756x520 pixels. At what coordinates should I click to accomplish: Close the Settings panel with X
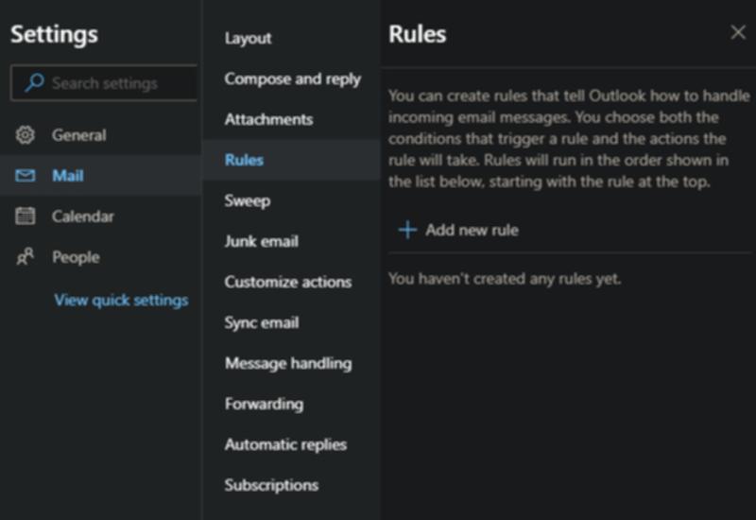tap(738, 33)
